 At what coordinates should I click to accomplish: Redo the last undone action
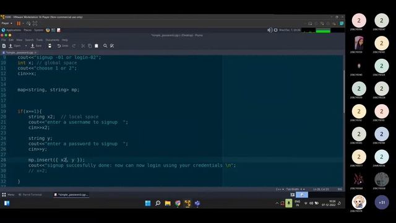pos(74,46)
